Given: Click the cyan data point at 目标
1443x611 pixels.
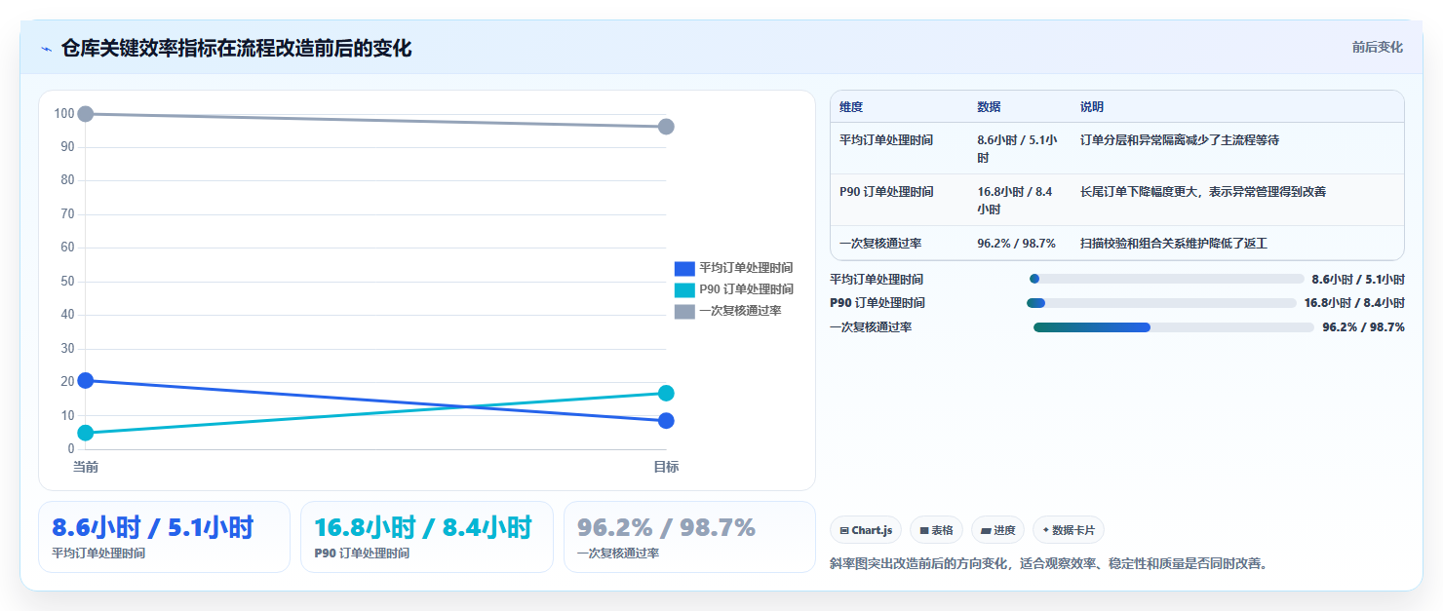Looking at the screenshot, I should pyautogui.click(x=666, y=393).
